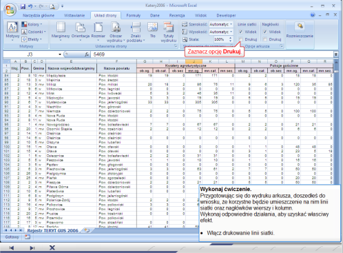Viewport: 343px width, 253px height.
Task: Expand the formula bar
Action: (x=335, y=54)
